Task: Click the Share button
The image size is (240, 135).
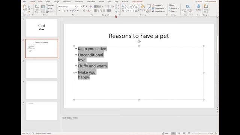Action: click(198, 1)
